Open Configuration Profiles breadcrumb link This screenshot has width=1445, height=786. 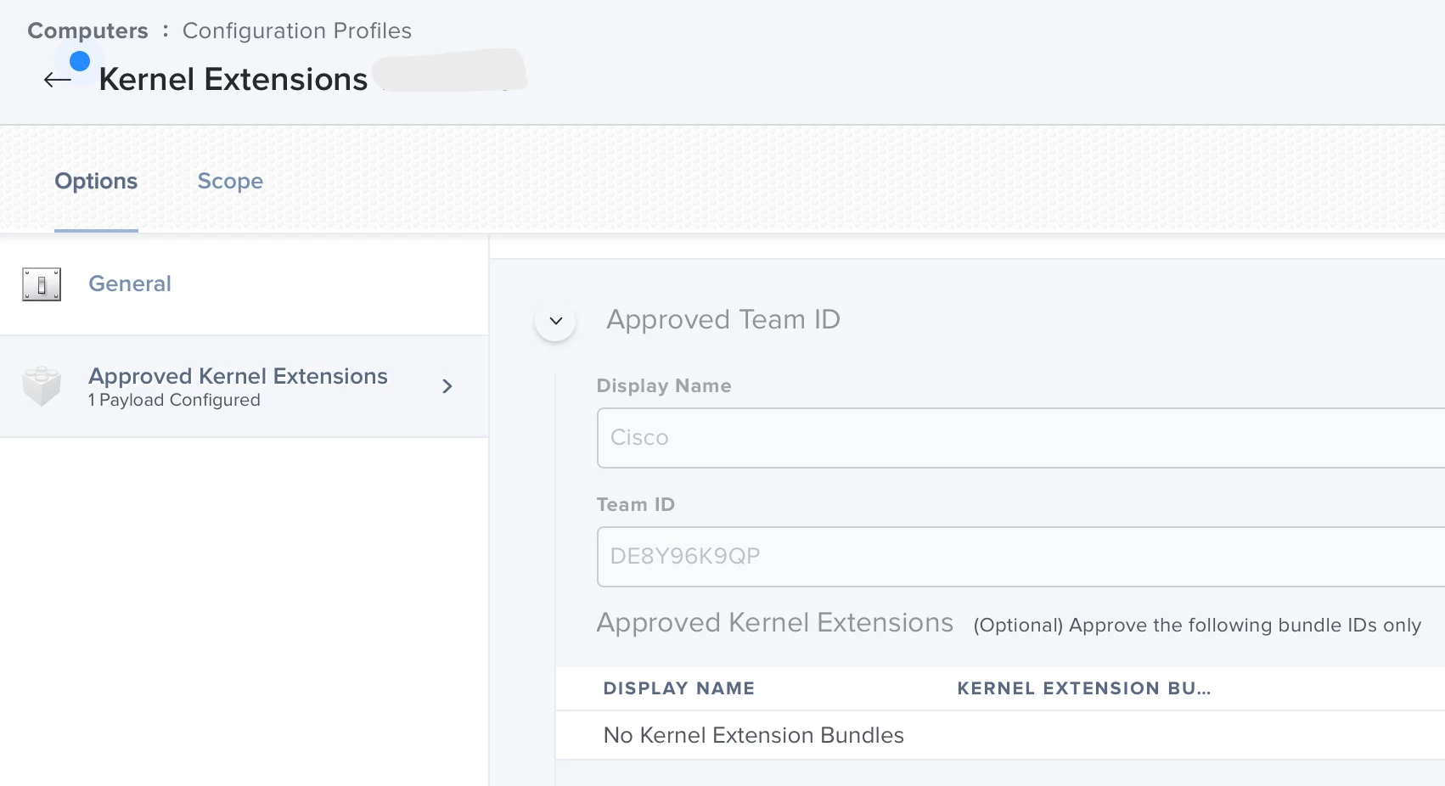click(297, 31)
